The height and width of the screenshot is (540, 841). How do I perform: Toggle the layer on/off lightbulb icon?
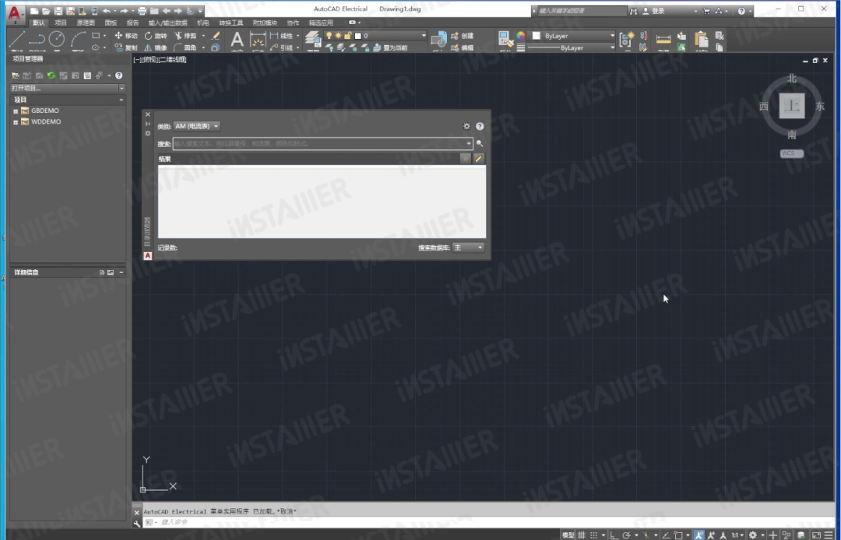[329, 35]
